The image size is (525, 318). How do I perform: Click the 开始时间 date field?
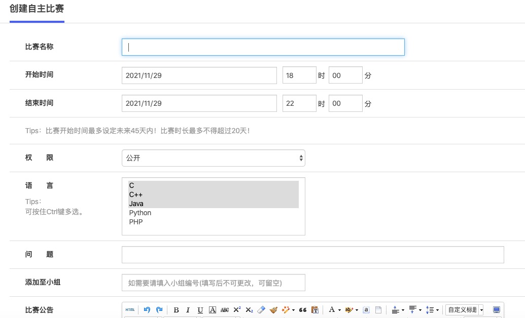[199, 75]
